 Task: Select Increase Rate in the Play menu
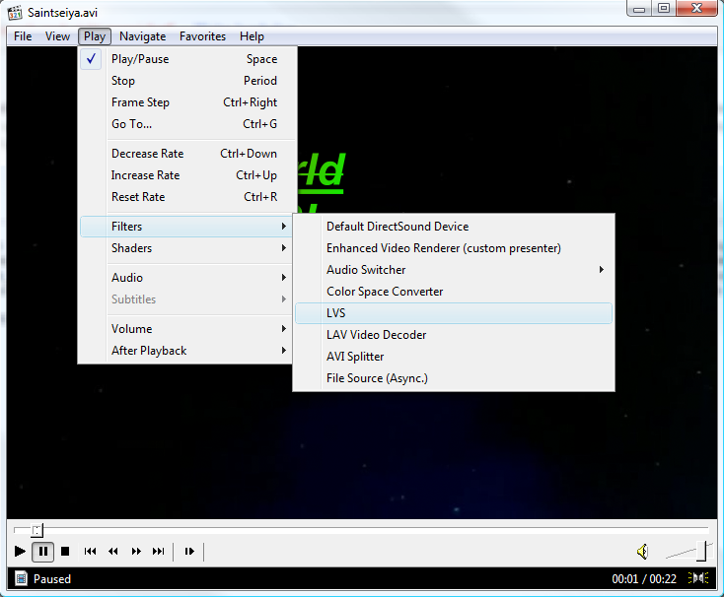[146, 175]
